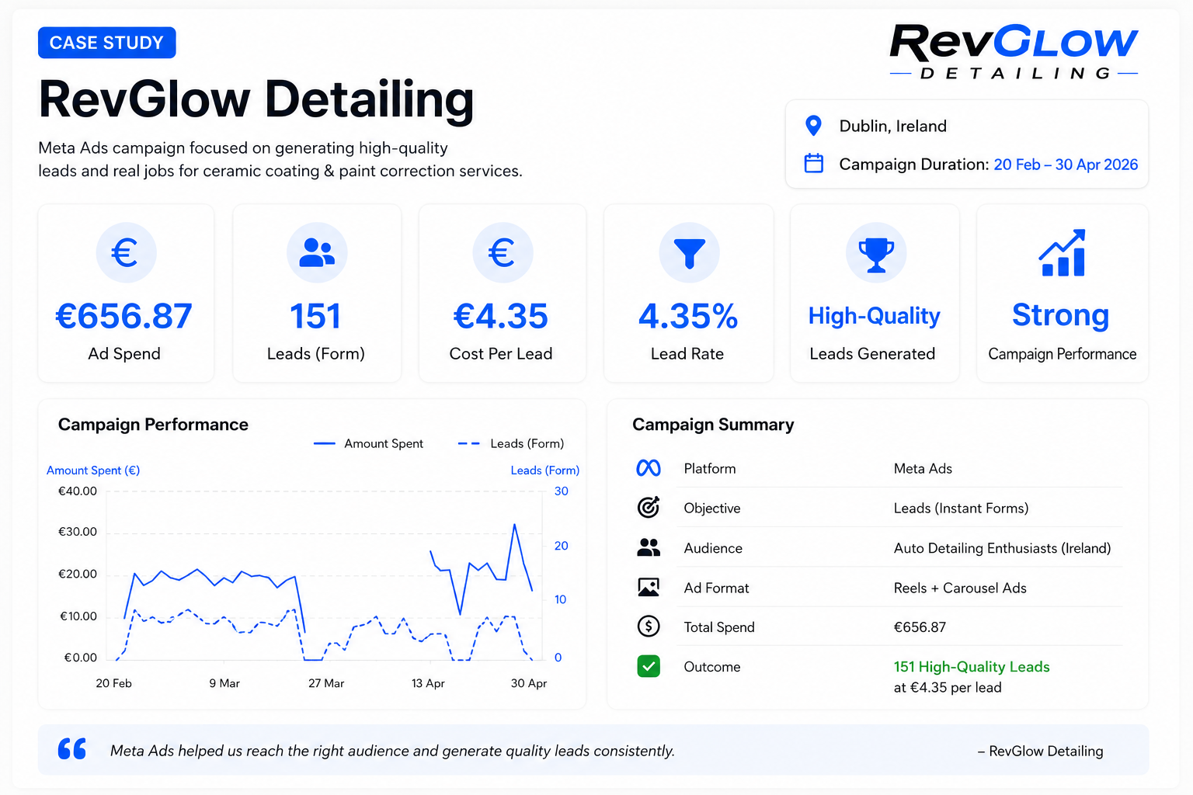
Task: Click the trophy icon above High-Quality
Action: pyautogui.click(x=876, y=252)
